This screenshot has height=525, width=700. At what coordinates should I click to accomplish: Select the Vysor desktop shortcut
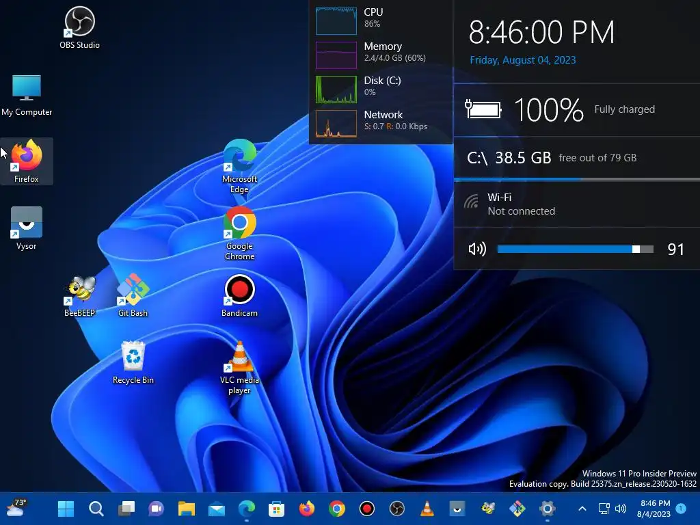pyautogui.click(x=27, y=228)
